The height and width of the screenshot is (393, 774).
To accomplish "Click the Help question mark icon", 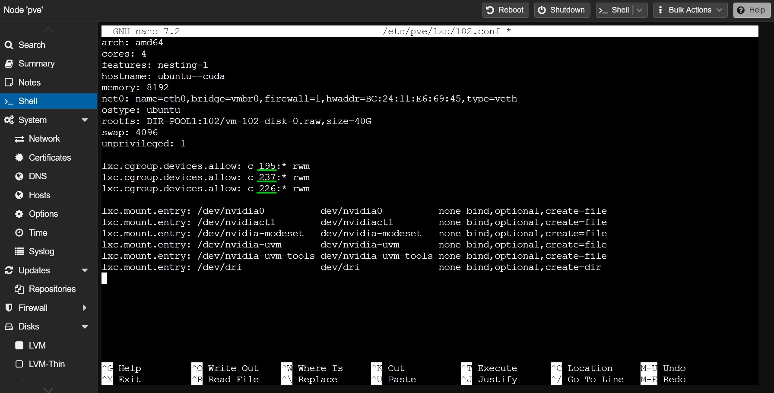I will tap(741, 10).
